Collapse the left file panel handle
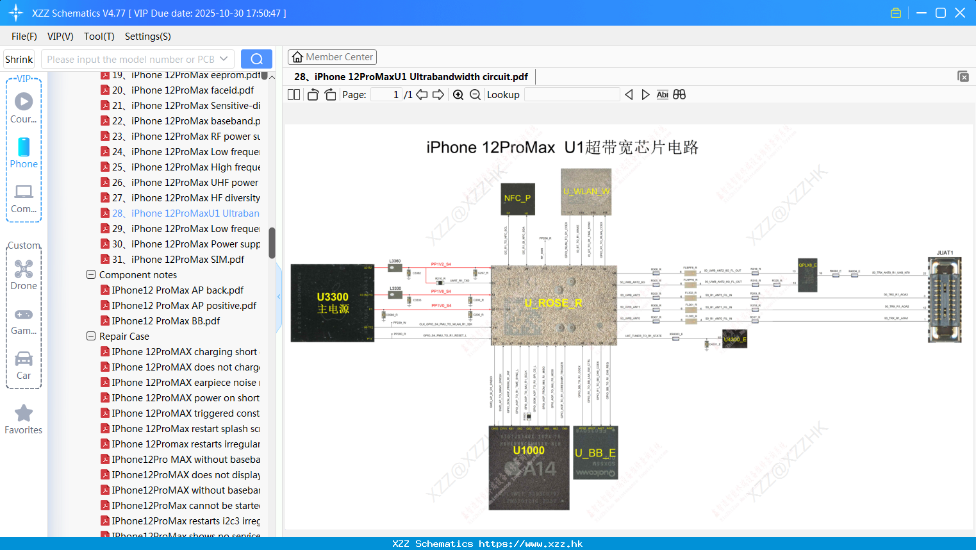Screen dimensions: 976x550 pos(279,297)
